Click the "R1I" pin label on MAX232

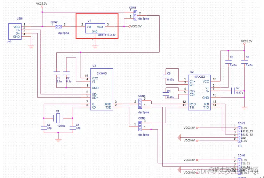207,104
